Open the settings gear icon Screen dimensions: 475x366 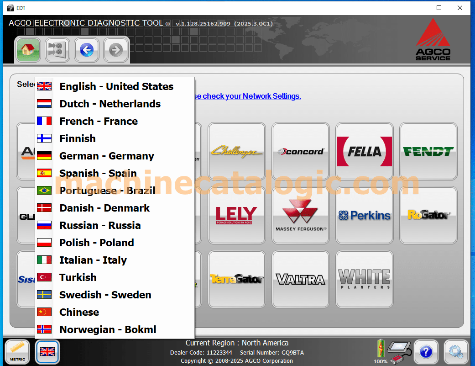click(456, 352)
